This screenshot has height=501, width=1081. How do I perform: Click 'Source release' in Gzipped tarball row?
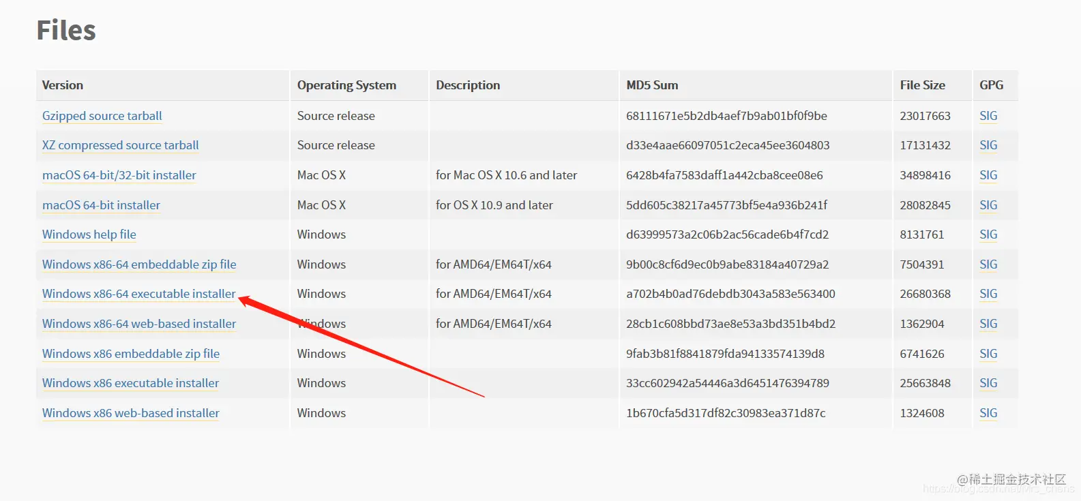pos(336,116)
